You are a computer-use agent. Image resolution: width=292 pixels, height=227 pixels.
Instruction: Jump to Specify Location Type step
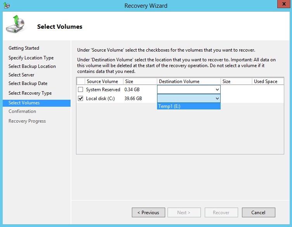pos(31,58)
